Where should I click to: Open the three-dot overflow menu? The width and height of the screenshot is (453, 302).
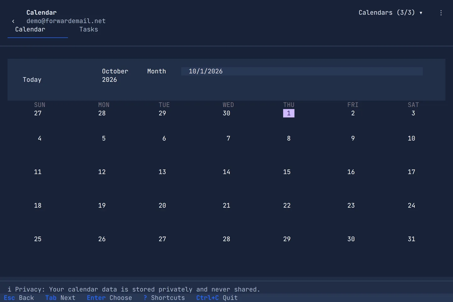(x=441, y=13)
